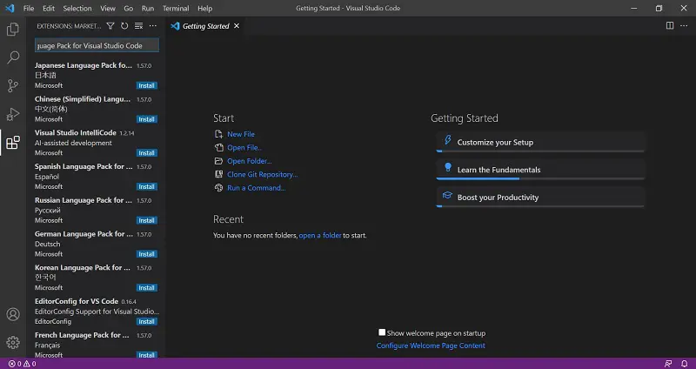Open editor More Actions ellipsis
Viewport: 696px width, 369px height.
pyautogui.click(x=684, y=26)
